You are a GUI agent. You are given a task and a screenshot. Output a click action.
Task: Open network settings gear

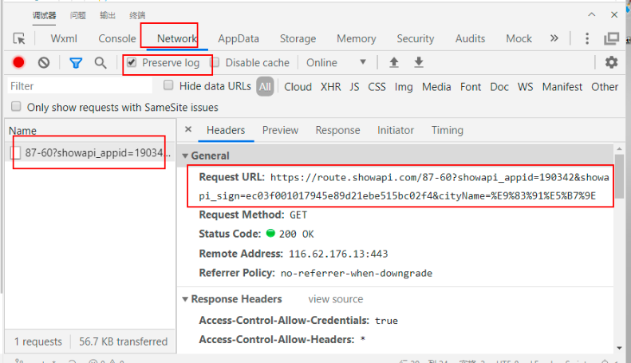(611, 62)
